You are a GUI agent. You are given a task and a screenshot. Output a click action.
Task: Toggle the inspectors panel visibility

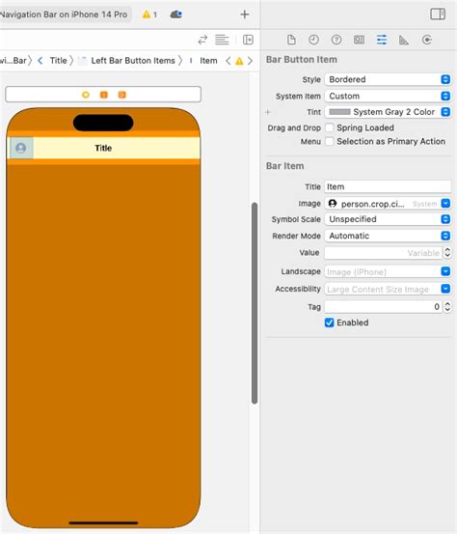[x=438, y=14]
